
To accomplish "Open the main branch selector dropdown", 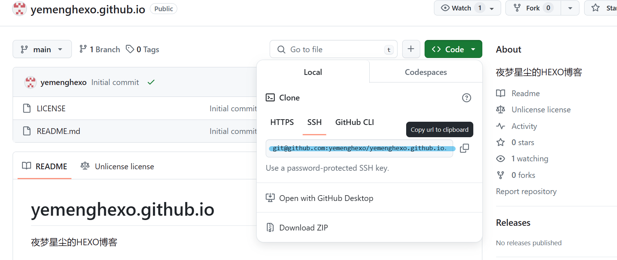I will tap(42, 49).
